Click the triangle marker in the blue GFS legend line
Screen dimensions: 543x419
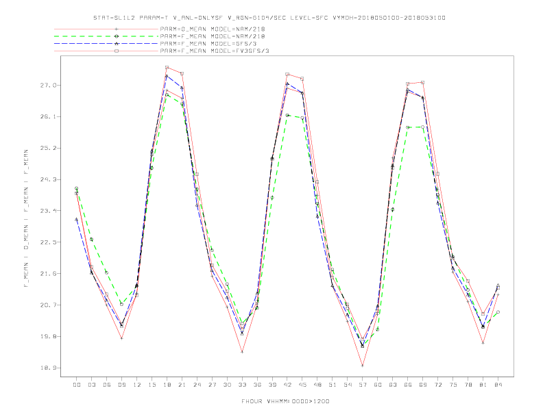117,44
